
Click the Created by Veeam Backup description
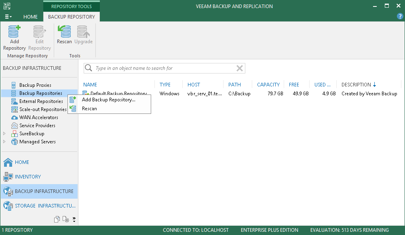(369, 94)
